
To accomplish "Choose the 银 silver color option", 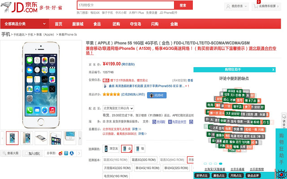I will pos(139,149).
